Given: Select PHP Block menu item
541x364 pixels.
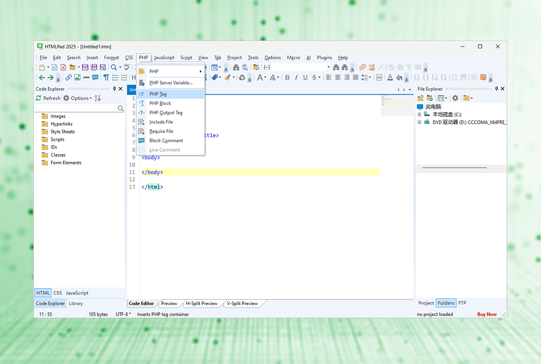Looking at the screenshot, I should (x=171, y=103).
